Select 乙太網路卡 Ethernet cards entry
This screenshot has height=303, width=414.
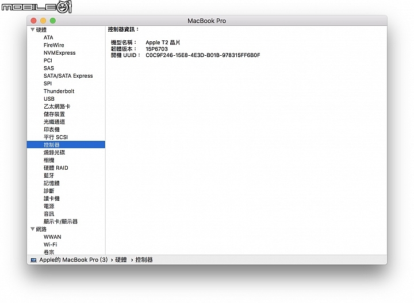[57, 106]
